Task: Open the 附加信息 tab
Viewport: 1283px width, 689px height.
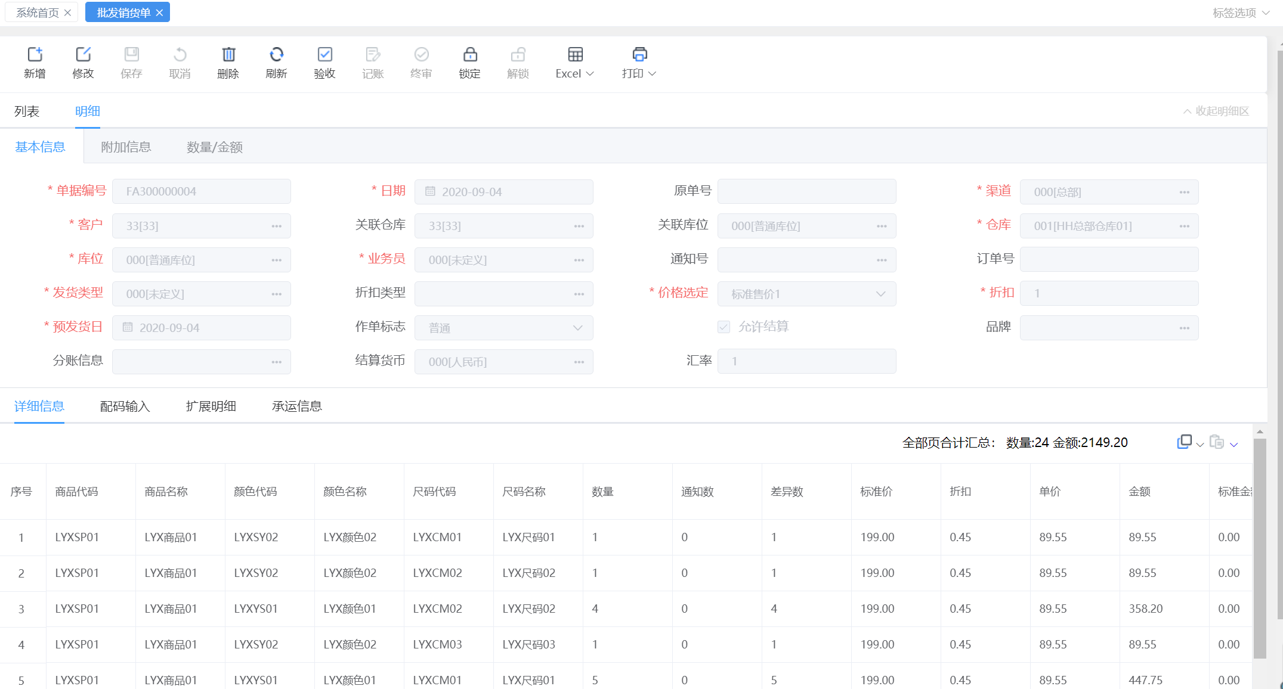Action: point(126,147)
